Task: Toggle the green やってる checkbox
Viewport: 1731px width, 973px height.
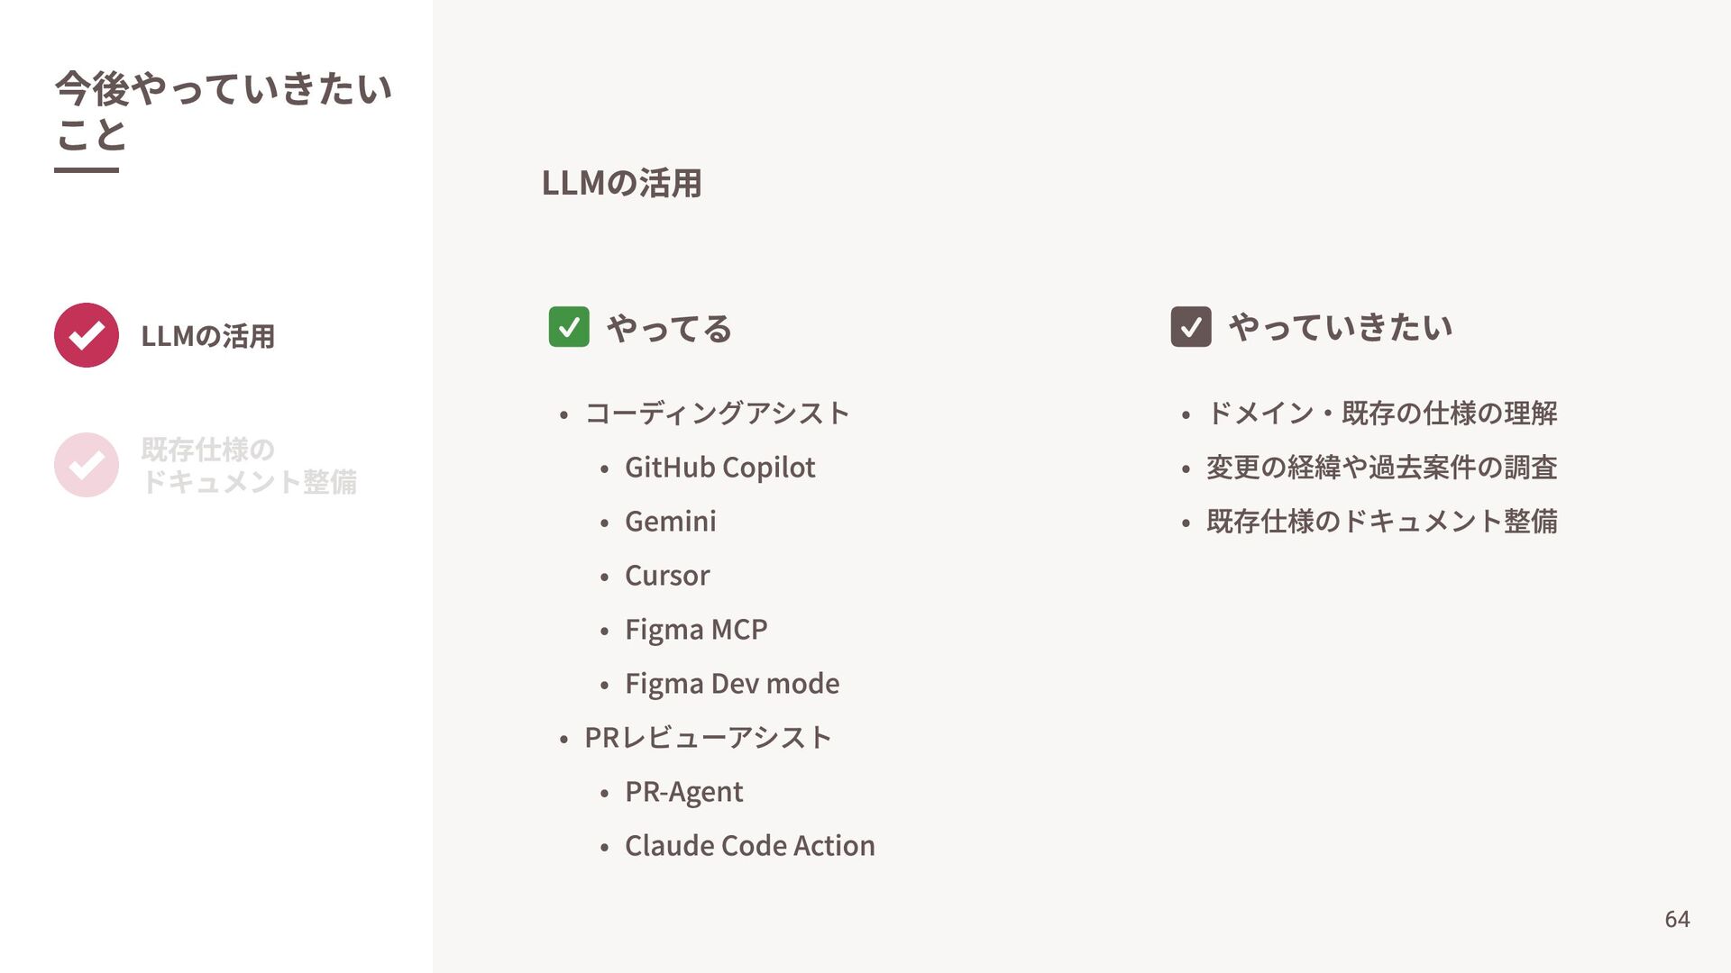Action: pyautogui.click(x=569, y=327)
